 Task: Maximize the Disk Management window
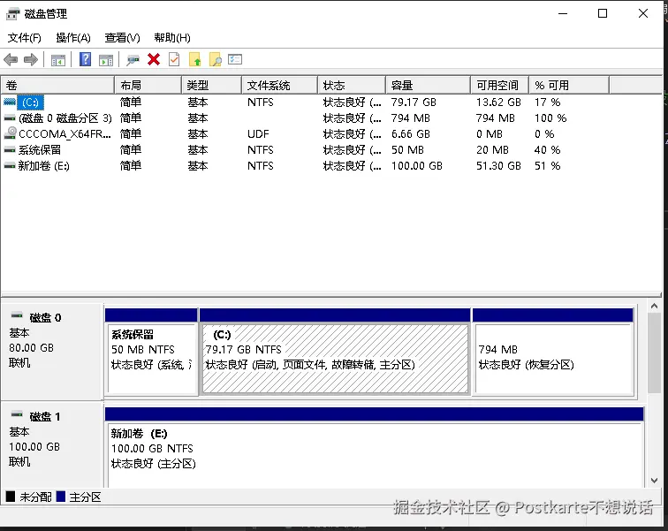click(x=603, y=13)
